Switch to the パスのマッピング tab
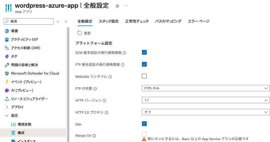270x142 pixels. pyautogui.click(x=168, y=21)
